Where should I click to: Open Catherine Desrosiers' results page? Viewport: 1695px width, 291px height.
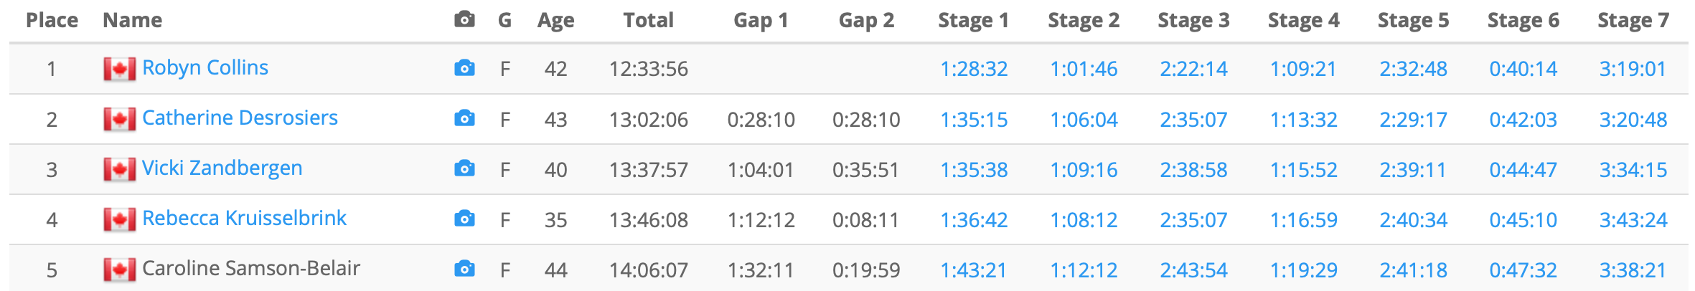(x=240, y=118)
